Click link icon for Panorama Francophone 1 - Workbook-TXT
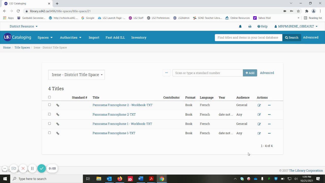The image size is (325, 183). 58,124
